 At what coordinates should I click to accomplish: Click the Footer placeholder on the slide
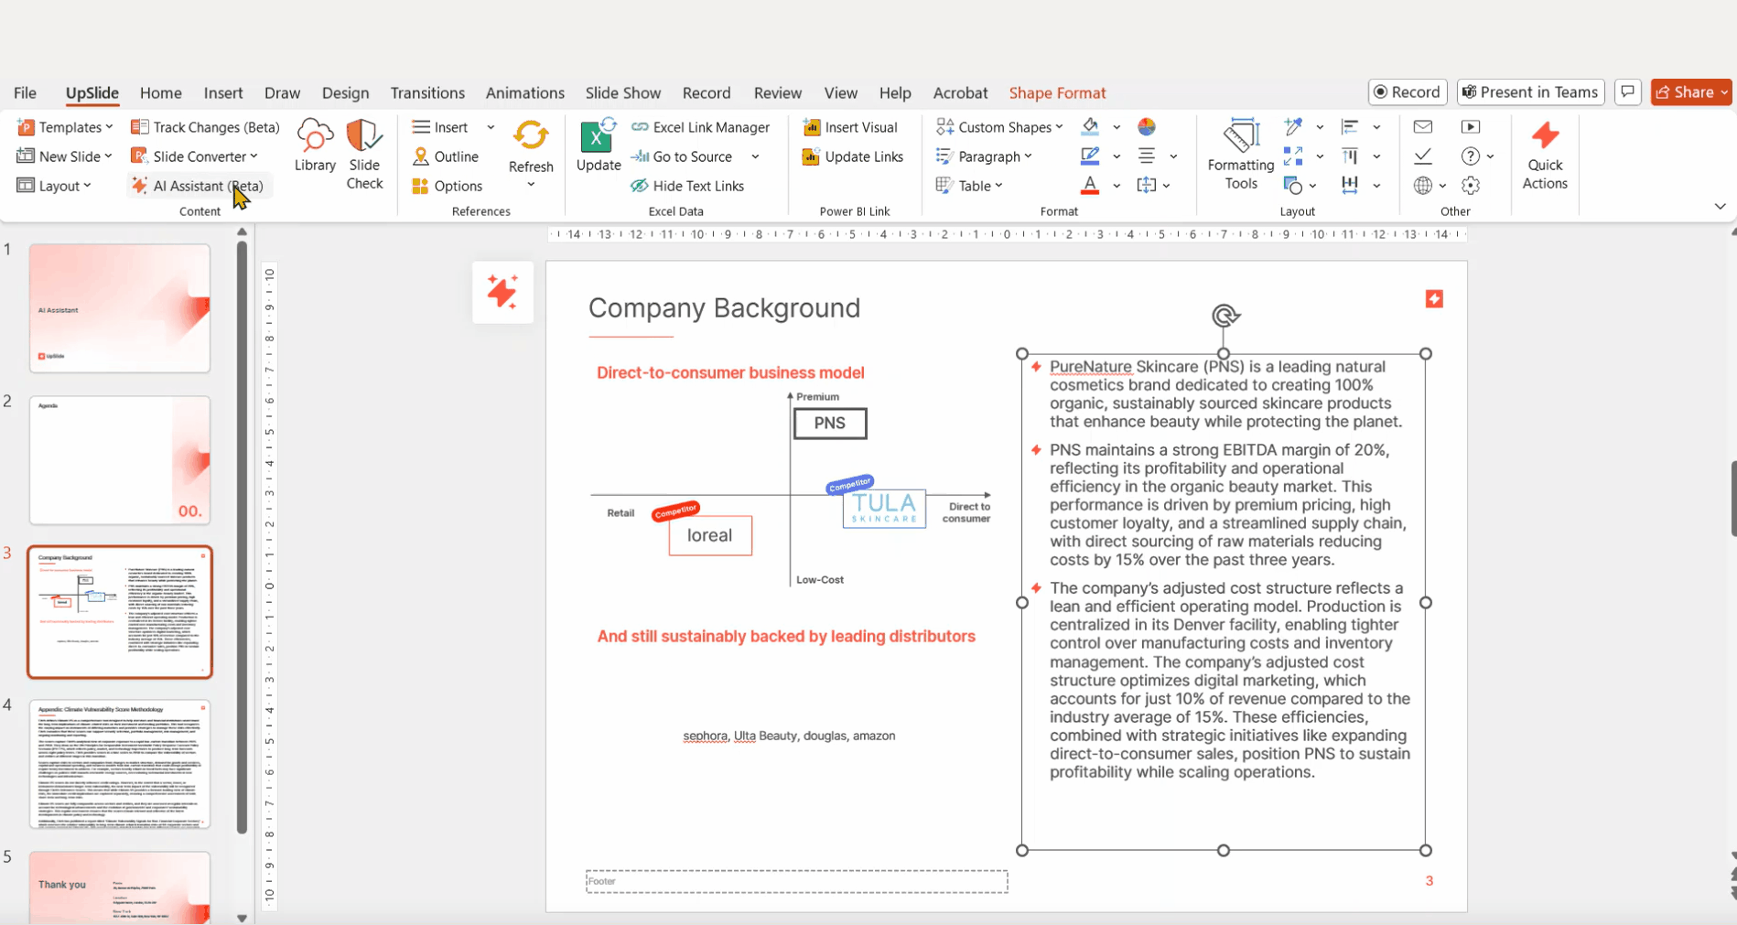pos(796,881)
